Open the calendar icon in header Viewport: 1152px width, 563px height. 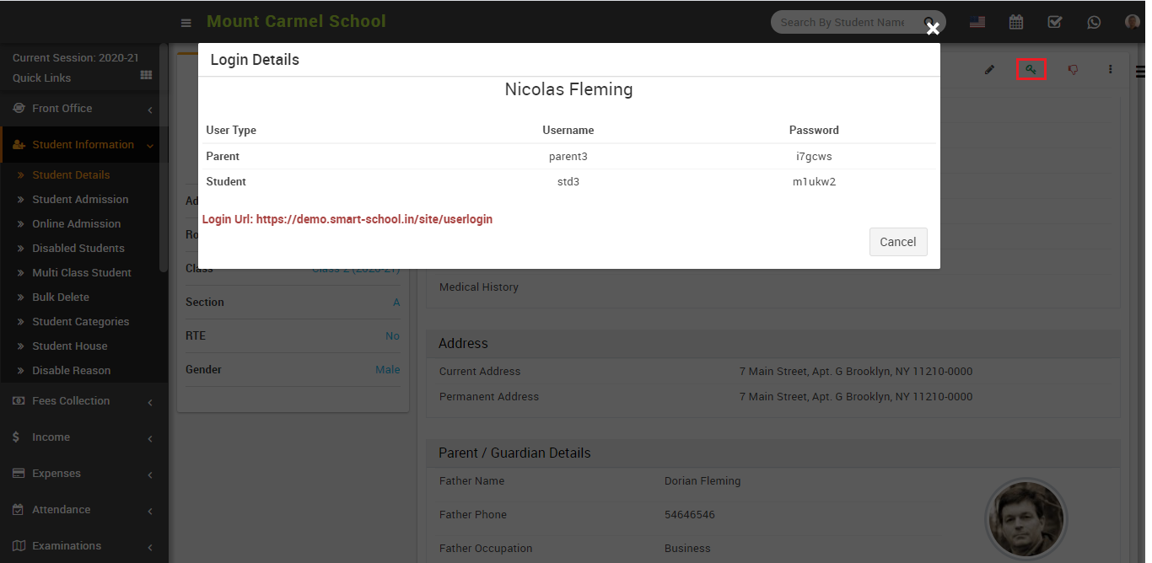1016,23
